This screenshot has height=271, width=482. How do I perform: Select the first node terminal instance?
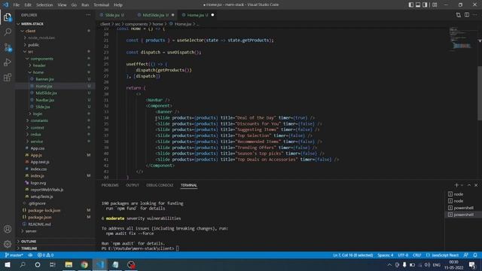[x=462, y=194]
